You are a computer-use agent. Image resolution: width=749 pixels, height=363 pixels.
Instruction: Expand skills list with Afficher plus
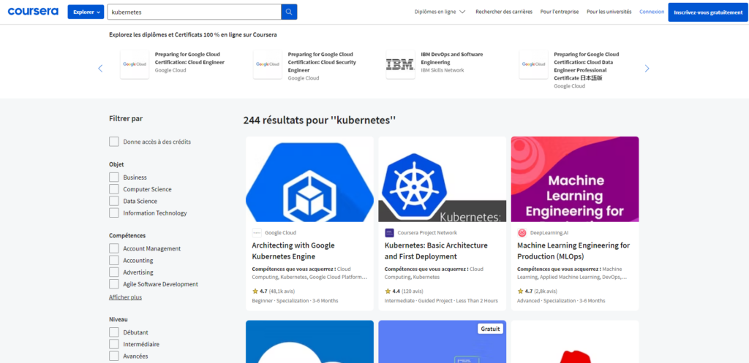point(125,297)
